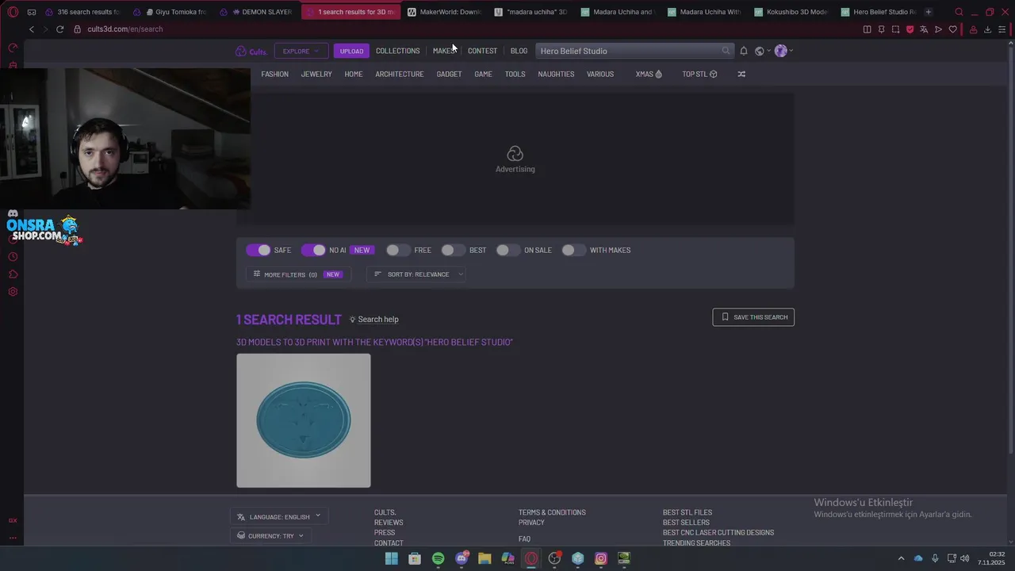This screenshot has width=1015, height=571.
Task: Open the COLLECTIONS menu item
Action: pos(398,51)
